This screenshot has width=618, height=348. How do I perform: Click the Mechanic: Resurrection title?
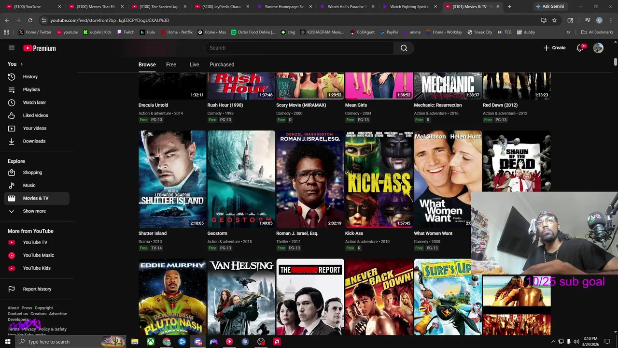pyautogui.click(x=437, y=105)
